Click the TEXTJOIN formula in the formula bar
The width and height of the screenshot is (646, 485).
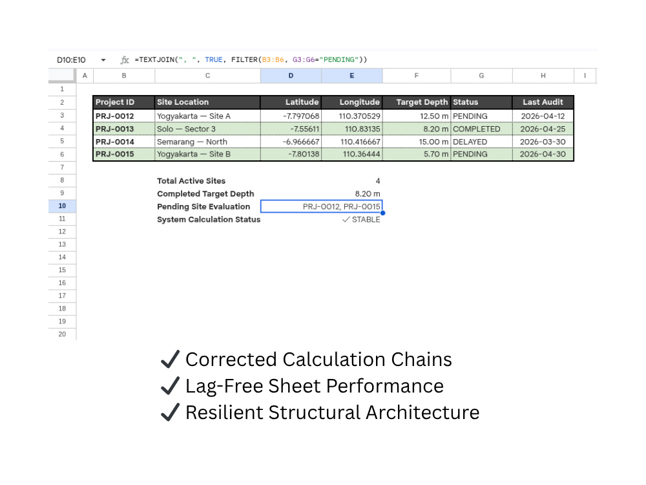pyautogui.click(x=251, y=59)
